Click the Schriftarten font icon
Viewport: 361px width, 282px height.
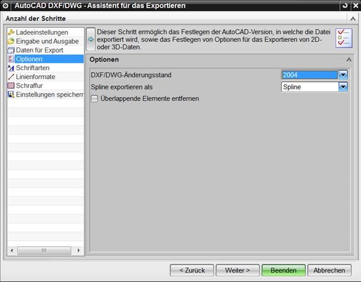(11, 68)
